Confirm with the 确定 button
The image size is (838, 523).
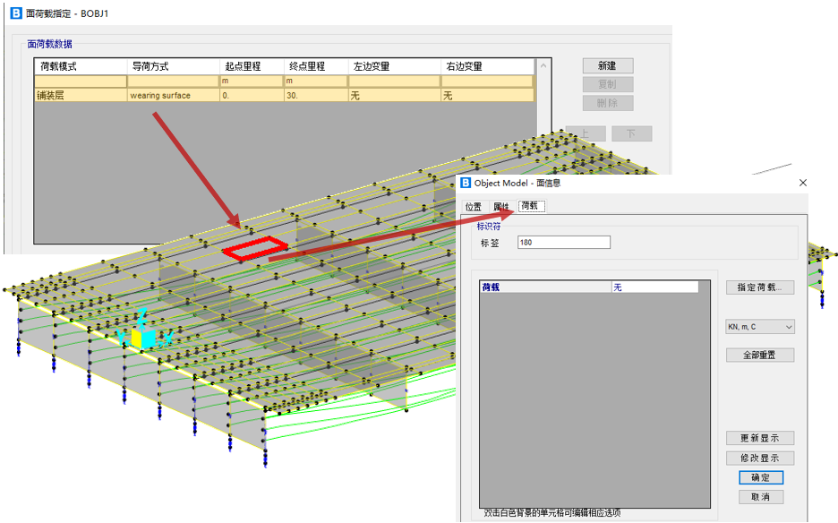pyautogui.click(x=760, y=477)
